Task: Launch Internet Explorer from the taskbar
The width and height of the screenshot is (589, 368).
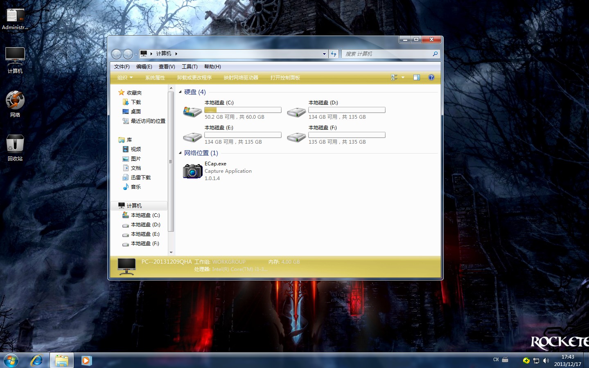Action: click(x=36, y=360)
